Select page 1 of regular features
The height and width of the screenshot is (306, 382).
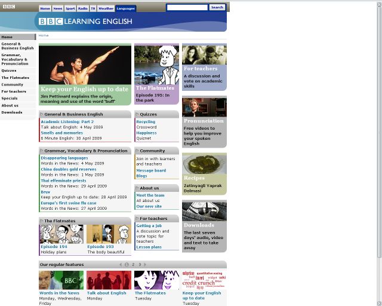(x=127, y=265)
